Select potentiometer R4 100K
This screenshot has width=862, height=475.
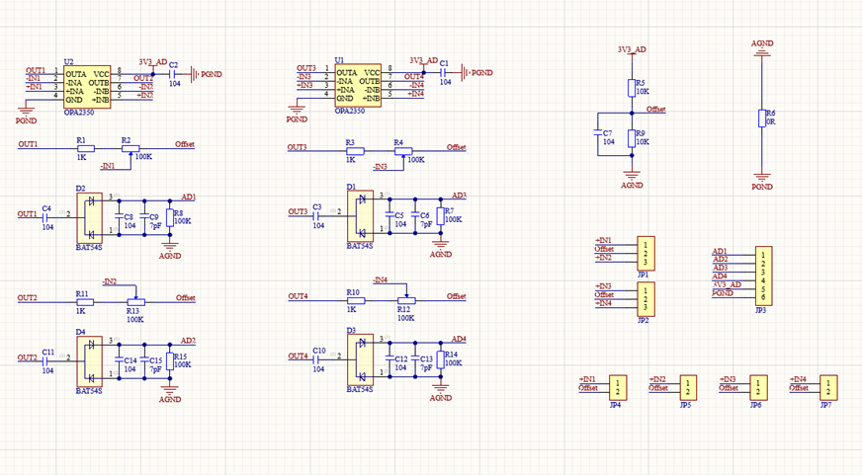coord(403,151)
